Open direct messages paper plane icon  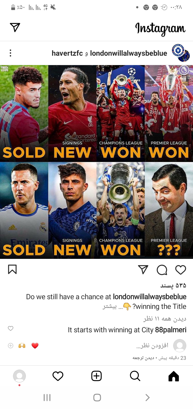click(15, 27)
